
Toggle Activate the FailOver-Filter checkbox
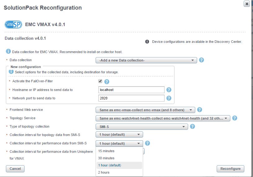click(x=100, y=81)
